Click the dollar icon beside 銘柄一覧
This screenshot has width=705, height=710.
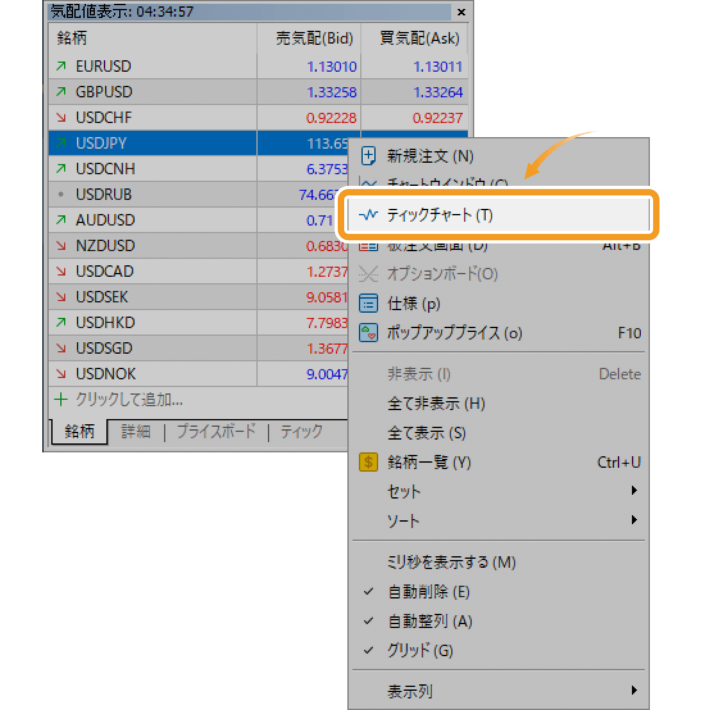pos(368,462)
